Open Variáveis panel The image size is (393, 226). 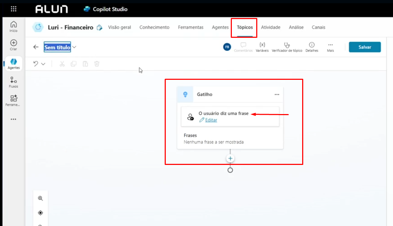262,47
